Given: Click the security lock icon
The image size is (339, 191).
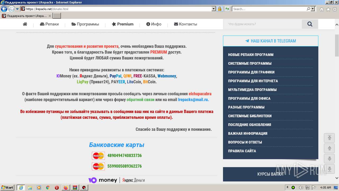Looking at the screenshot, I should (220, 9).
